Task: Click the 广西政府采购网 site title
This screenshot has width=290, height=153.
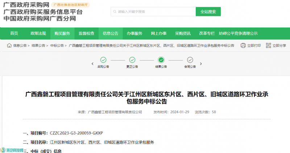Action: click(x=26, y=5)
